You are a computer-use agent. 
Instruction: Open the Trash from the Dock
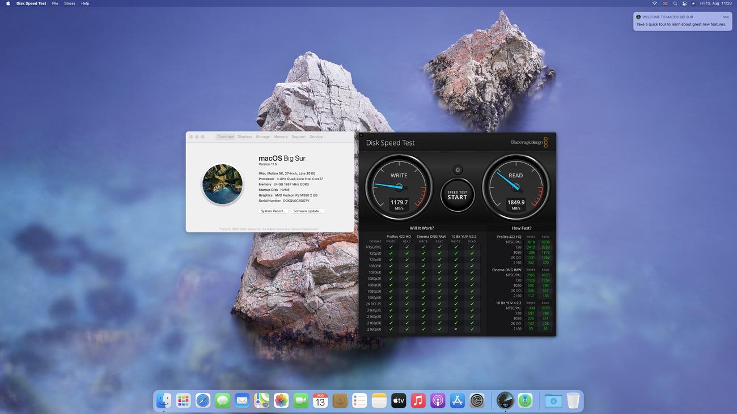pyautogui.click(x=573, y=401)
